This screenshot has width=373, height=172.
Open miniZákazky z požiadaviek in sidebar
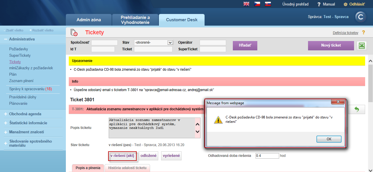(x=31, y=68)
